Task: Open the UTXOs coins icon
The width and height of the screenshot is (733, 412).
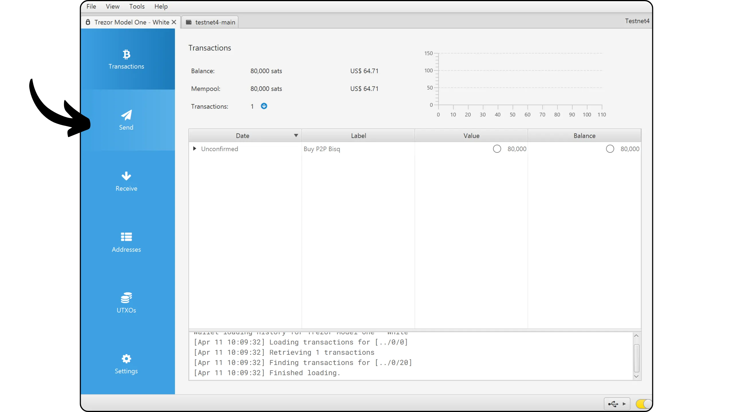Action: point(126,298)
